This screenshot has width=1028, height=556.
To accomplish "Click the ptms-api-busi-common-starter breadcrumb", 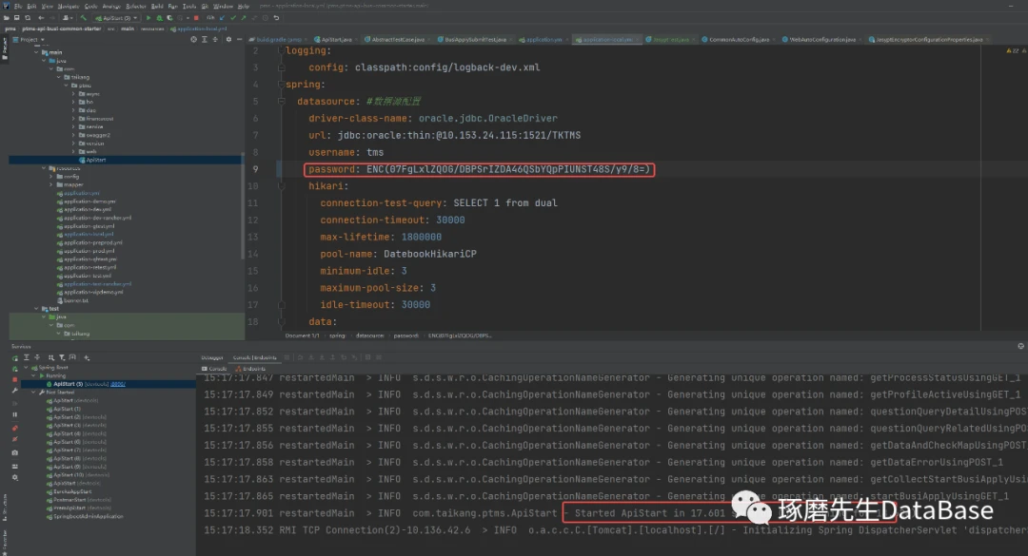I will tap(63, 29).
